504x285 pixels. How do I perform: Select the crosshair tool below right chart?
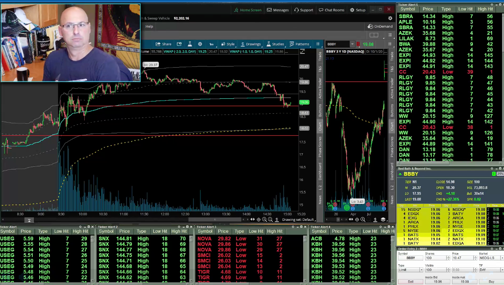[x=357, y=219]
